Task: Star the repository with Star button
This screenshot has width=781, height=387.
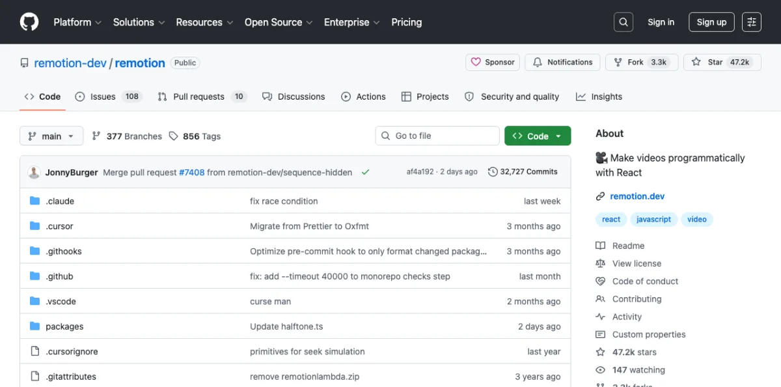Action: point(722,63)
